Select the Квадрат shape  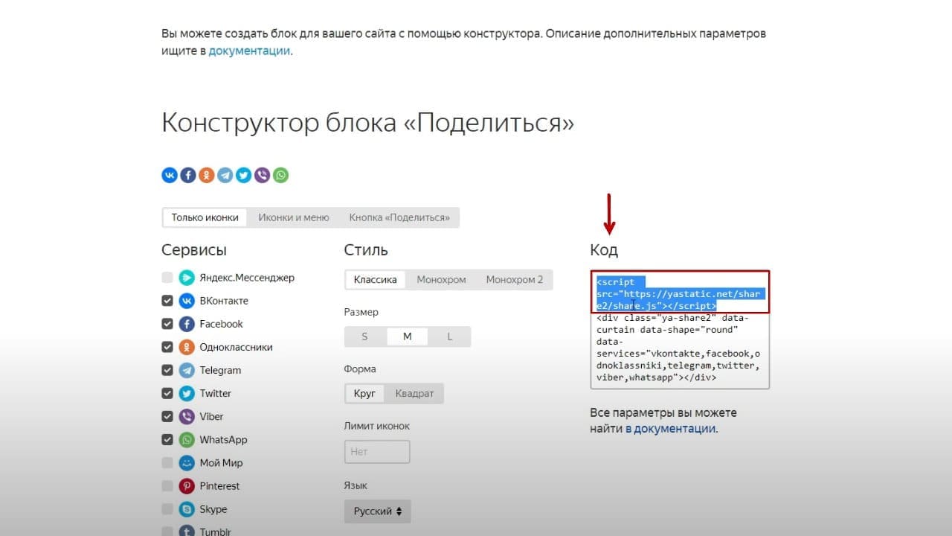[x=414, y=393]
